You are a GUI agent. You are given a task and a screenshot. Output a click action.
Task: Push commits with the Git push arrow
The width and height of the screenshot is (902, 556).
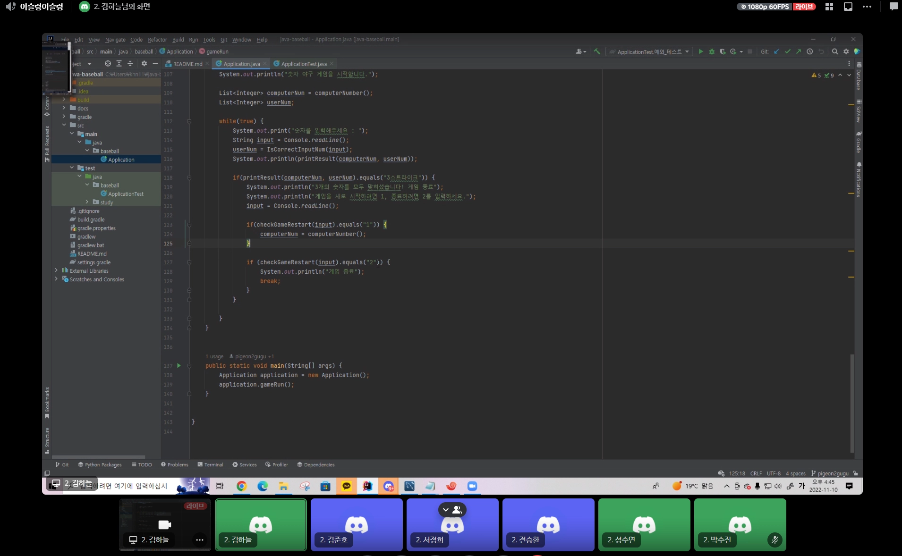(799, 51)
